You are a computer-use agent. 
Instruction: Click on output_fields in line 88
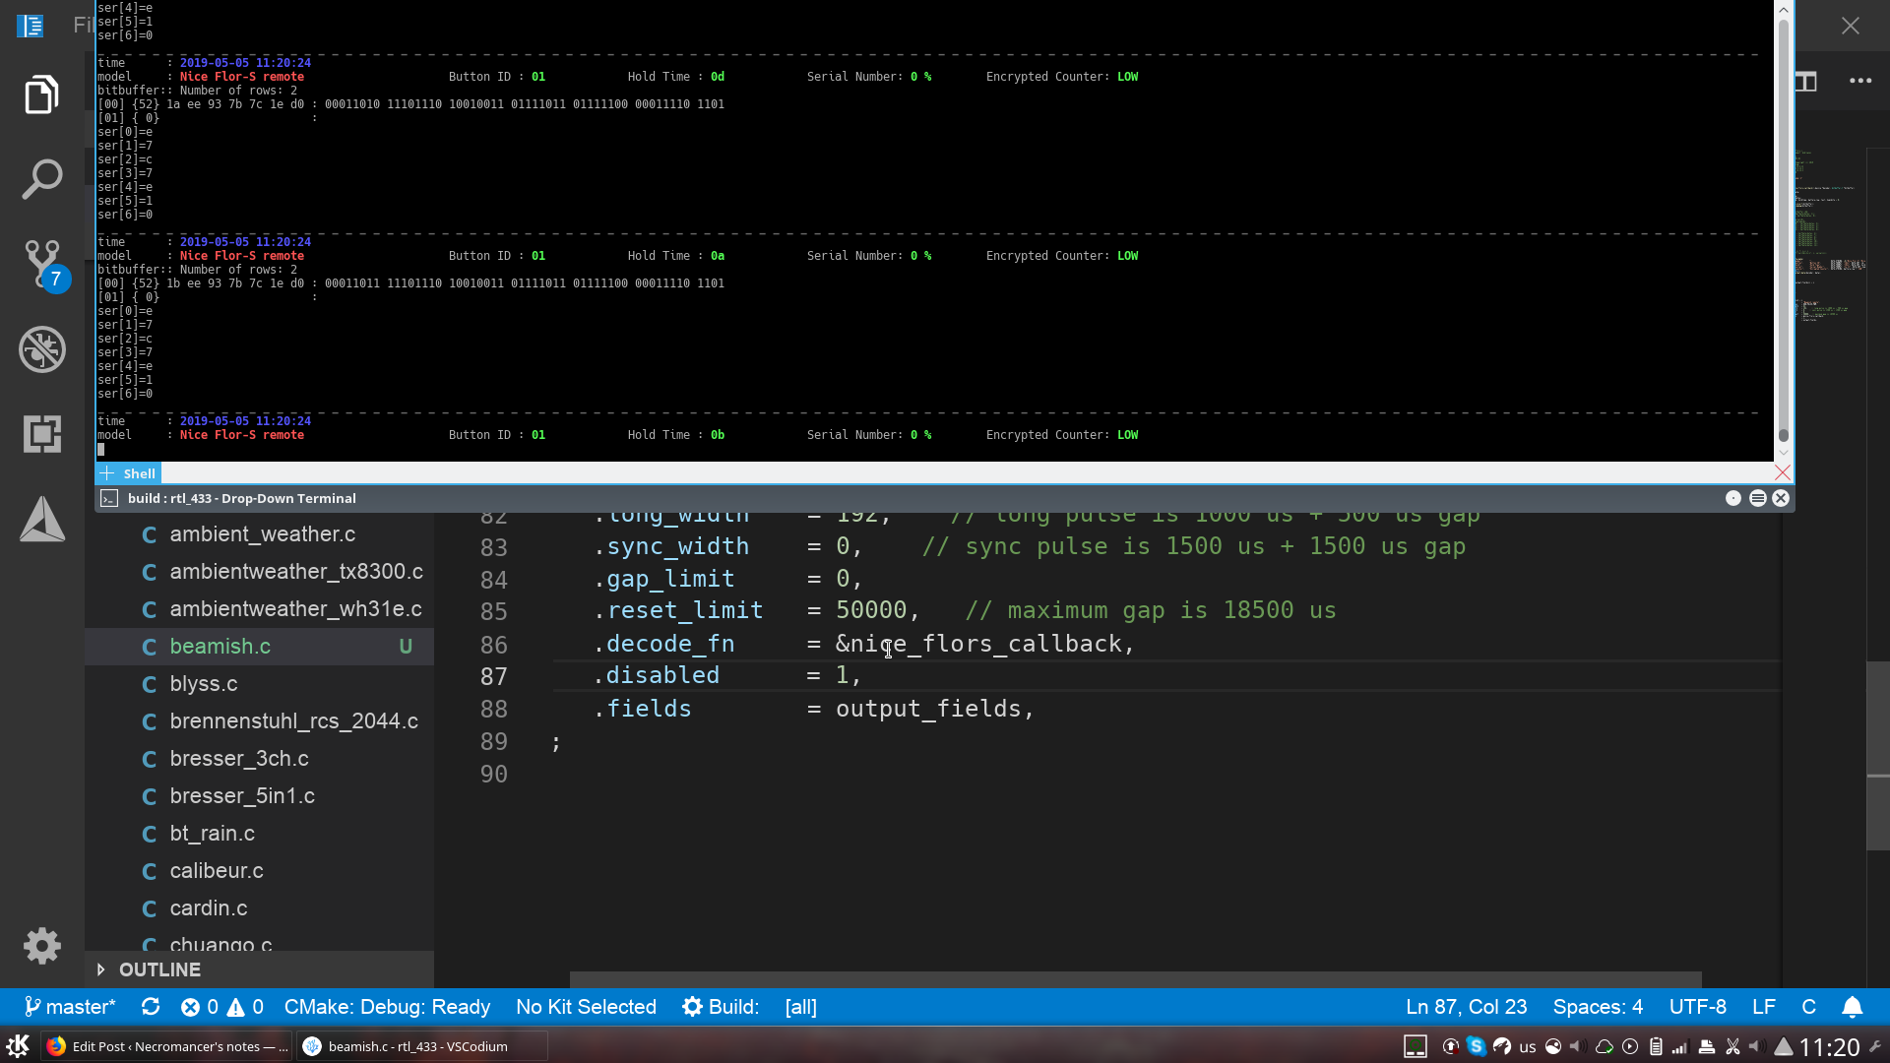[x=928, y=709]
